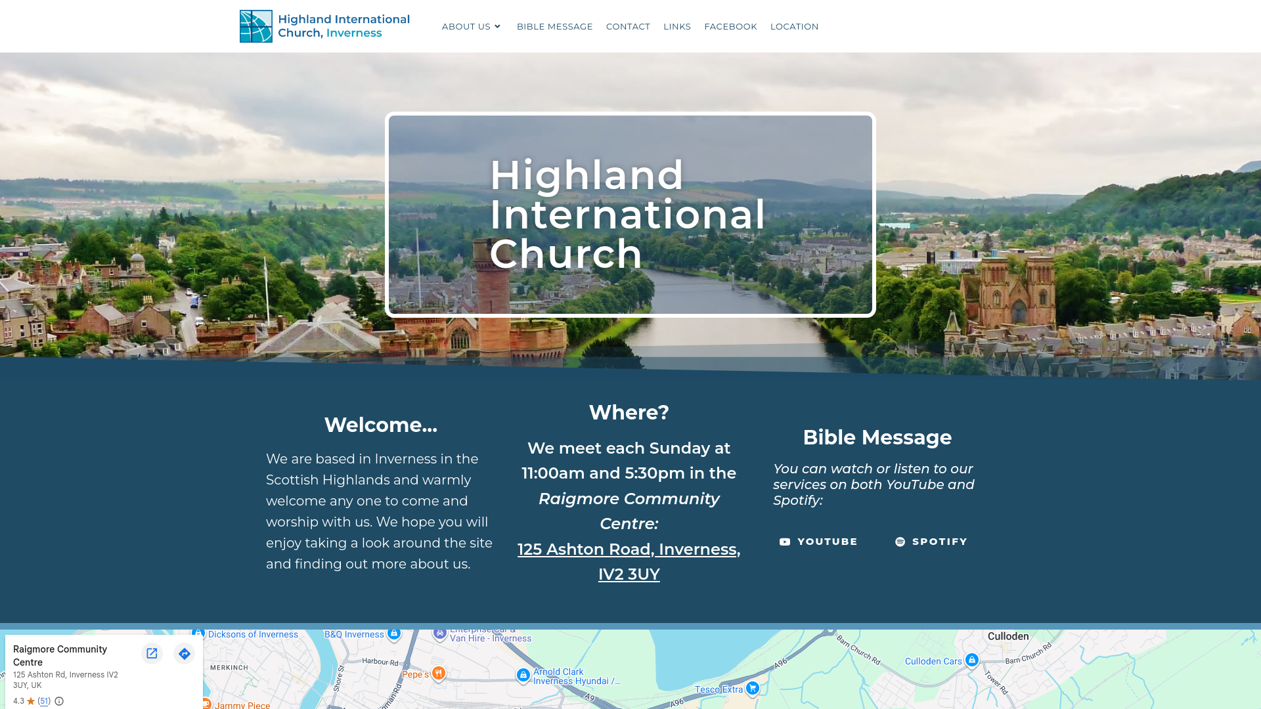Open the Bible Message menu item
This screenshot has width=1261, height=709.
point(554,26)
